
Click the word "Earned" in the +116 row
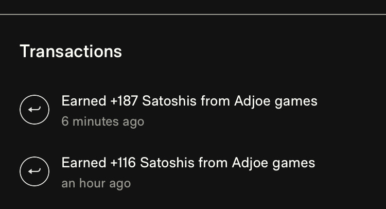(83, 163)
